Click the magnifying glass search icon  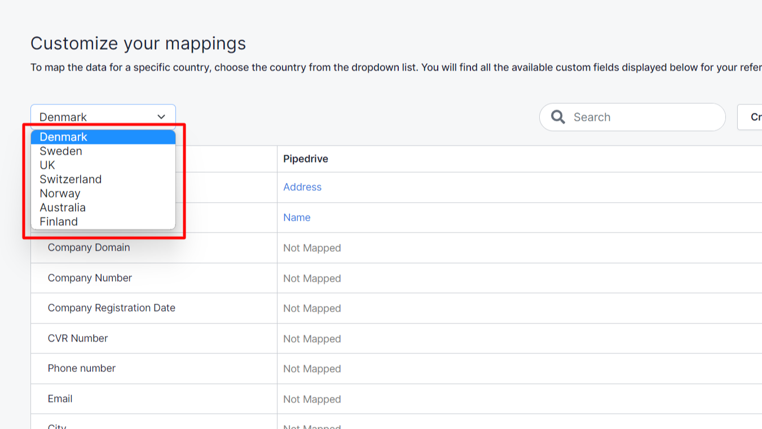pyautogui.click(x=558, y=117)
